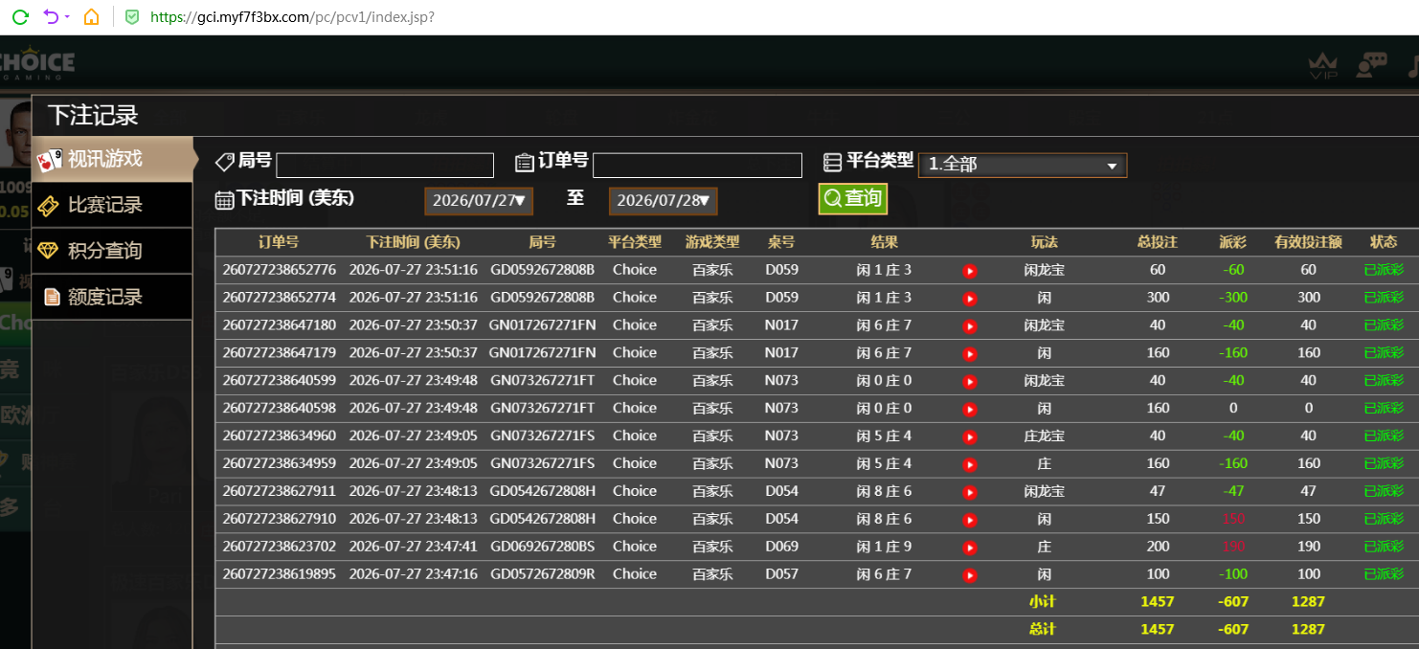Click the 总计 total label
The image size is (1419, 649).
coord(1043,630)
